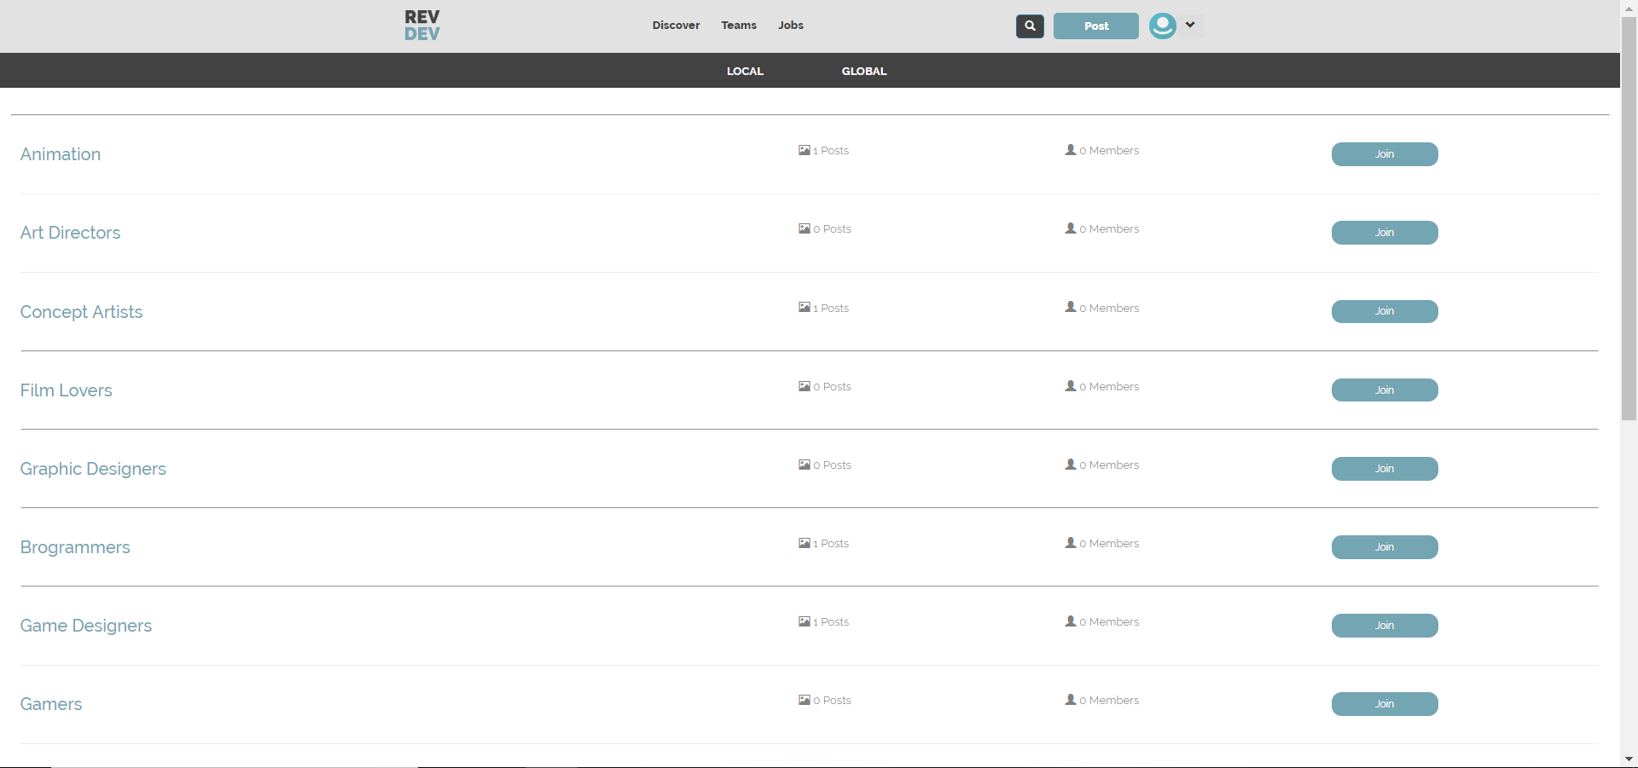1638x768 pixels.
Task: Open the Concept Artists group link
Action: tap(81, 312)
